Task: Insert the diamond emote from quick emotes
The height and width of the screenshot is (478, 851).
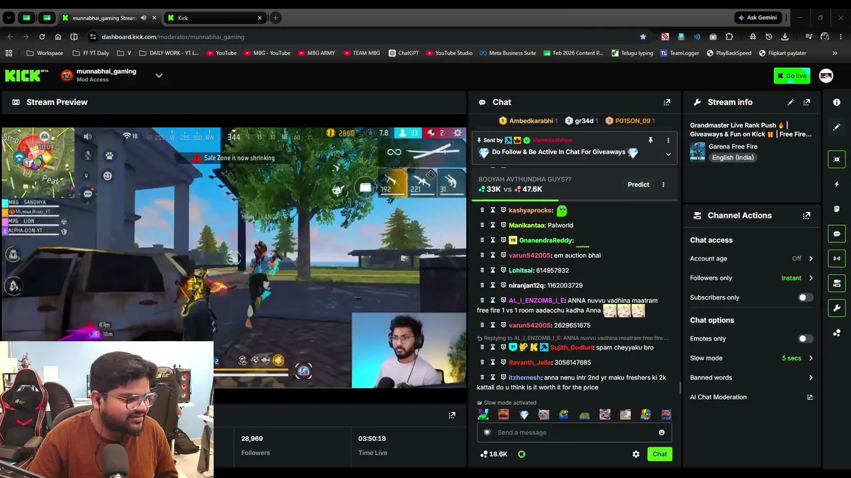Action: point(524,415)
